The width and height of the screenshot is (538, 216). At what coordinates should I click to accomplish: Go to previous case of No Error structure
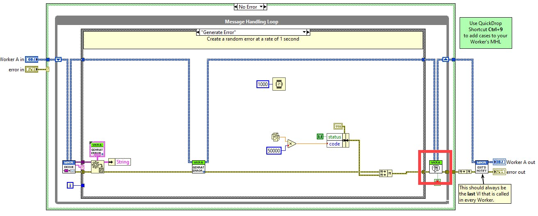[x=236, y=7]
